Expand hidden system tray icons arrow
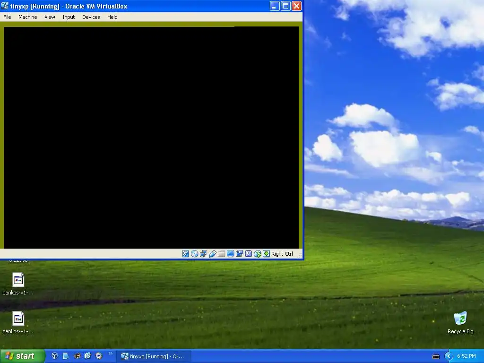Image resolution: width=484 pixels, height=363 pixels. pos(449,356)
